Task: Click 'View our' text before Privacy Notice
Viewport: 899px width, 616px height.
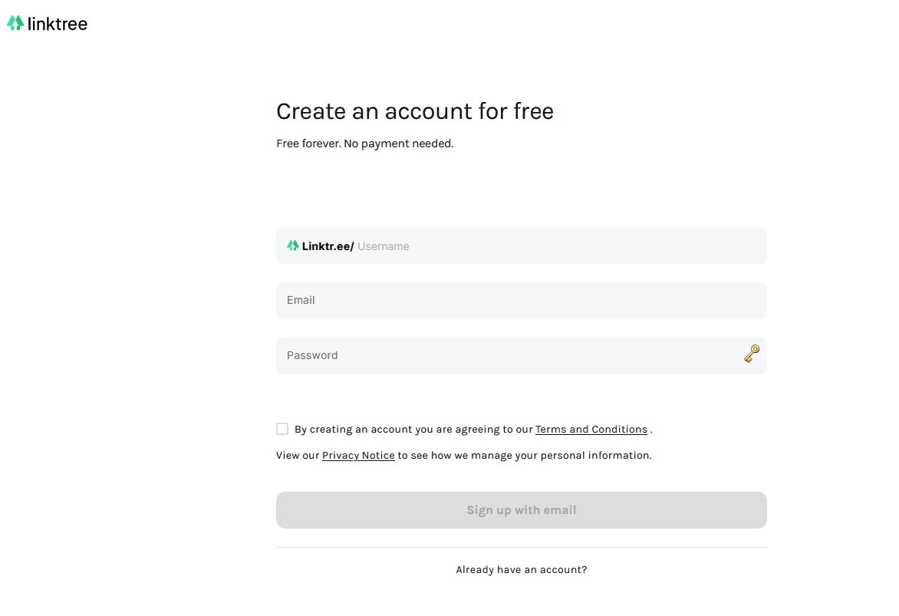Action: pos(298,456)
